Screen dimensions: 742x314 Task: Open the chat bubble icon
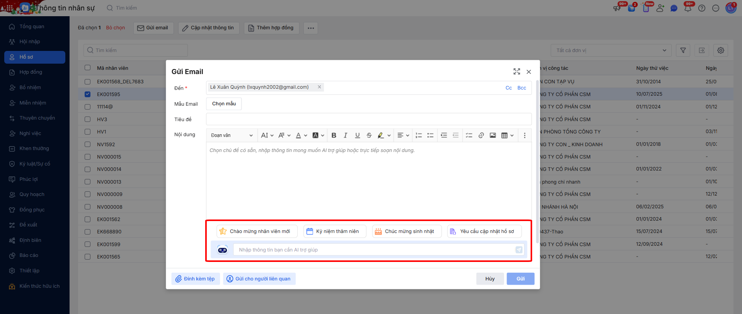674,8
